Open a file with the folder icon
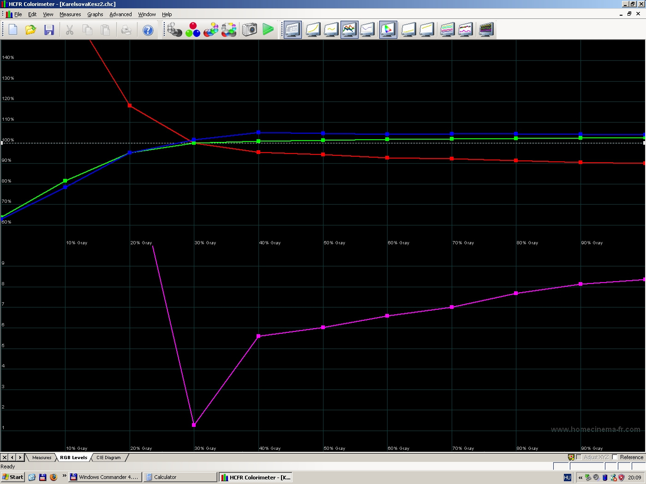This screenshot has width=646, height=484. pyautogui.click(x=31, y=30)
